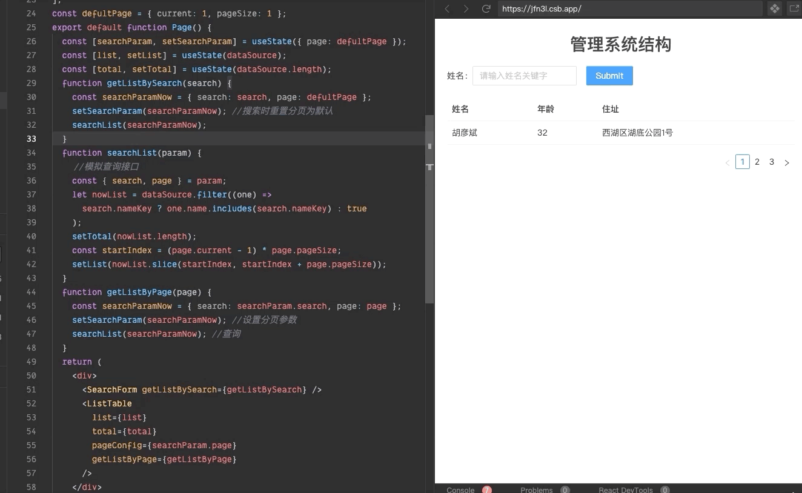Click the line declaring total useState
Screen dimensions: 802x493
click(x=197, y=69)
